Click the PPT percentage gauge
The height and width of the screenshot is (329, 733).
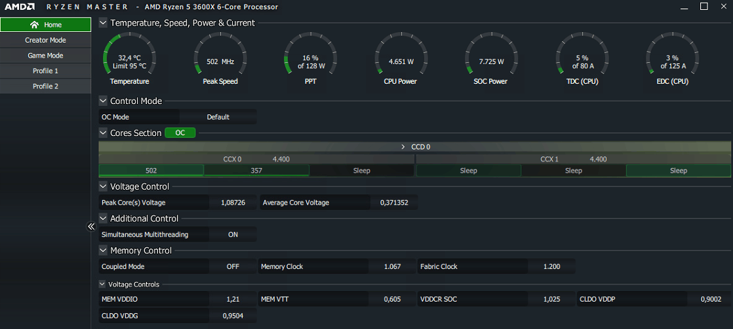coord(310,58)
